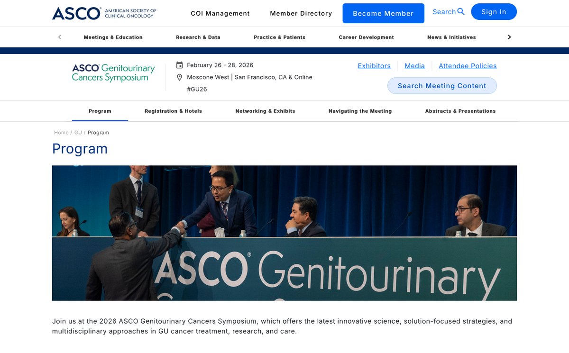Open the Meetings & Education menu
This screenshot has height=353, width=569.
pos(113,37)
